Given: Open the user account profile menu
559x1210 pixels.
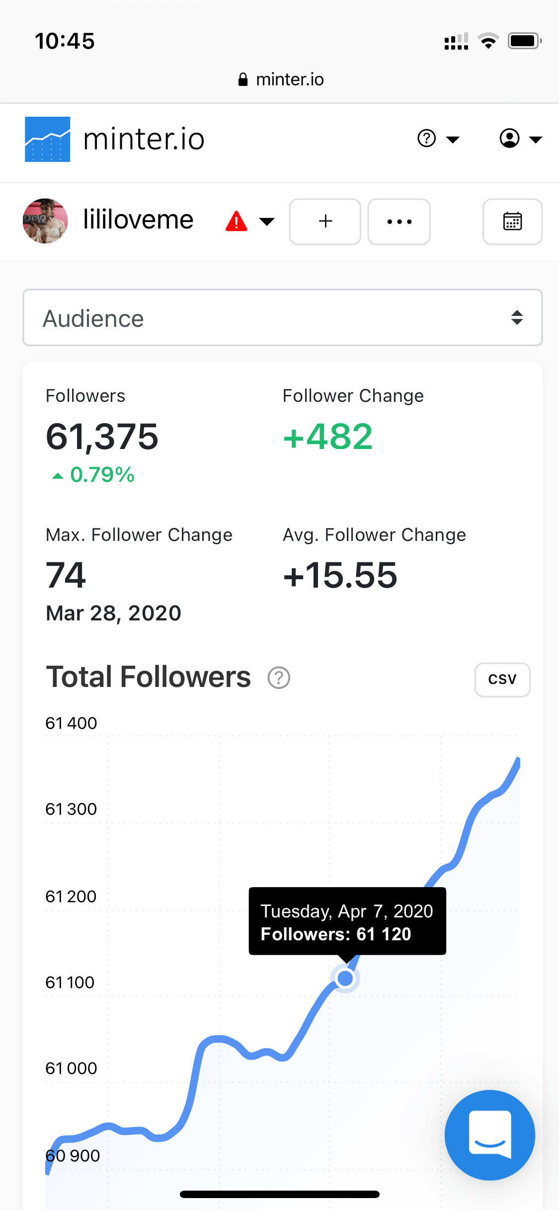Looking at the screenshot, I should 509,138.
